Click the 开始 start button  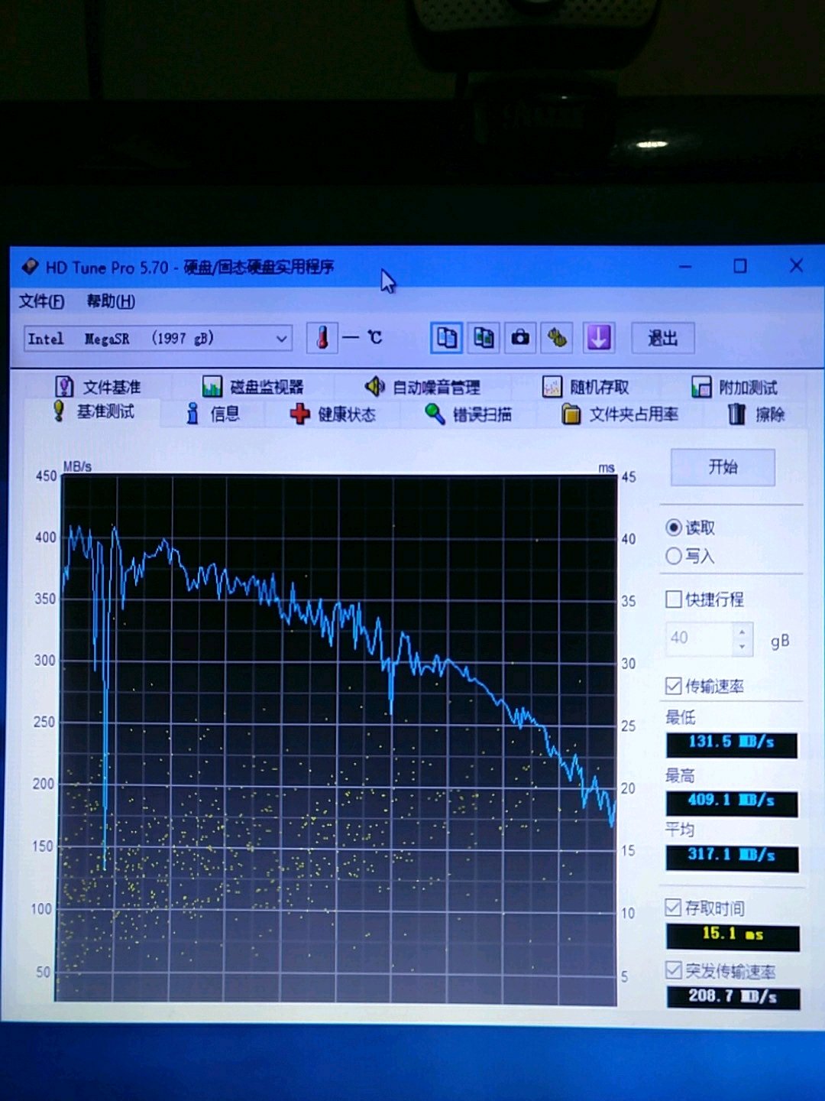click(723, 467)
